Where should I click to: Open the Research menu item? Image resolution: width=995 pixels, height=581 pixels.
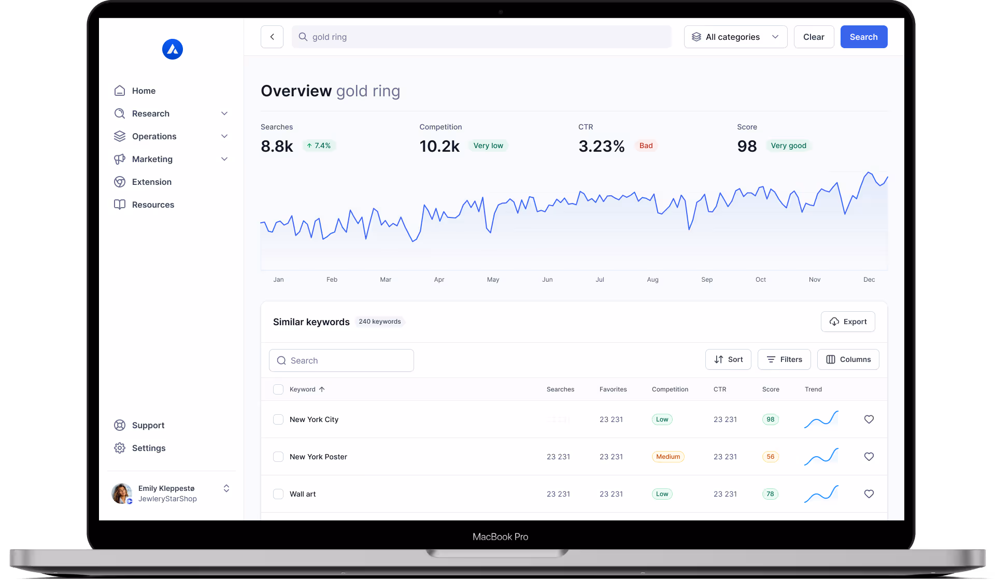click(x=171, y=113)
